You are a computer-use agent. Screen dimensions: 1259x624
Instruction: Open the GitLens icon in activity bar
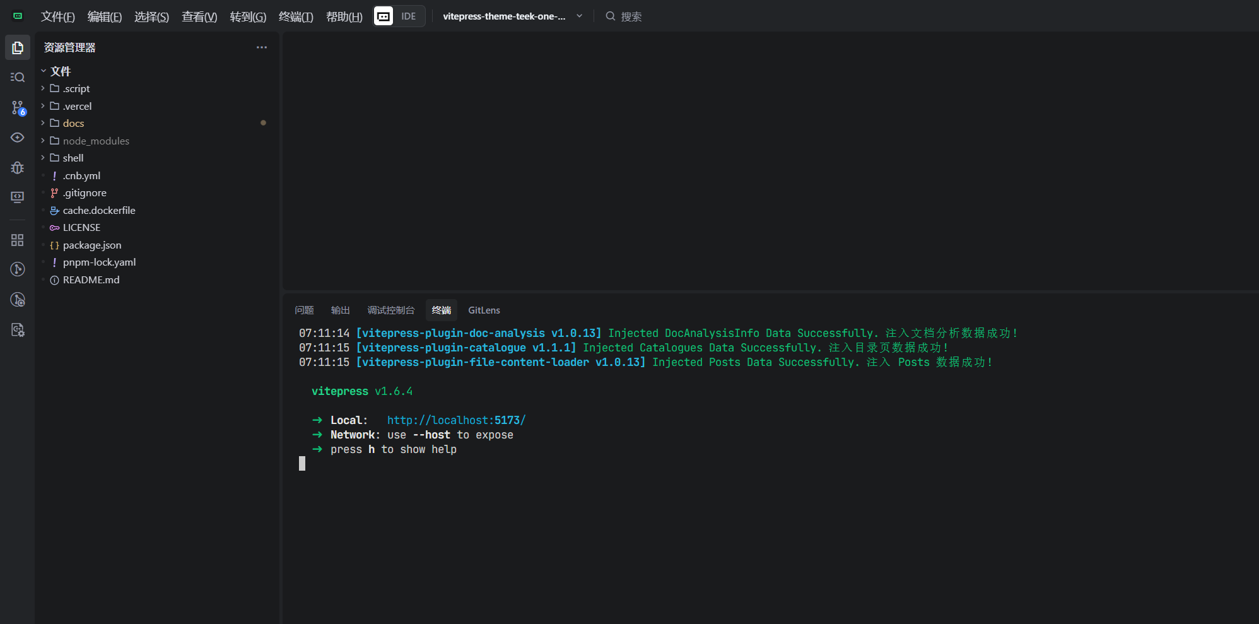[18, 269]
